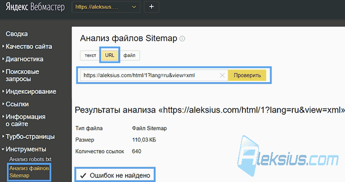Add a new site with the plus button

(x=151, y=7)
